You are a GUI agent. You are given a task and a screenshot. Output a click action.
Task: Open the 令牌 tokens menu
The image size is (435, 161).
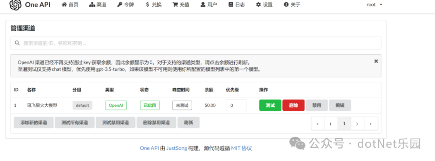[x=126, y=5]
